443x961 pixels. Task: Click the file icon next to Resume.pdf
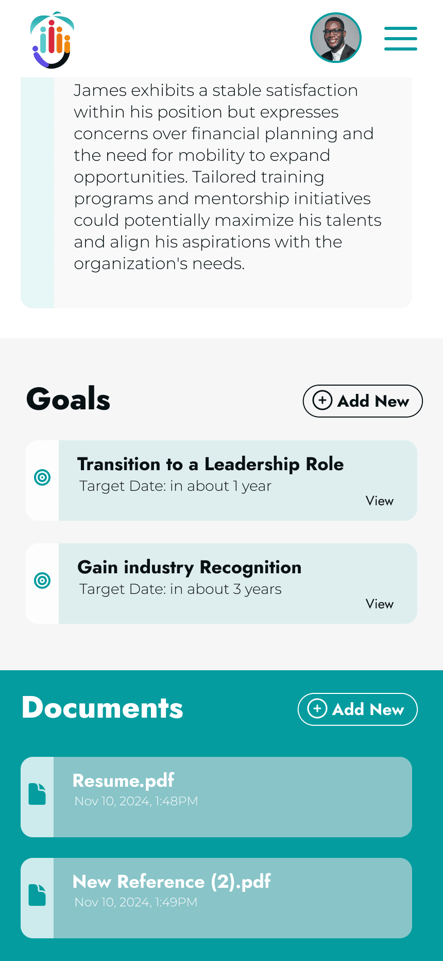37,794
